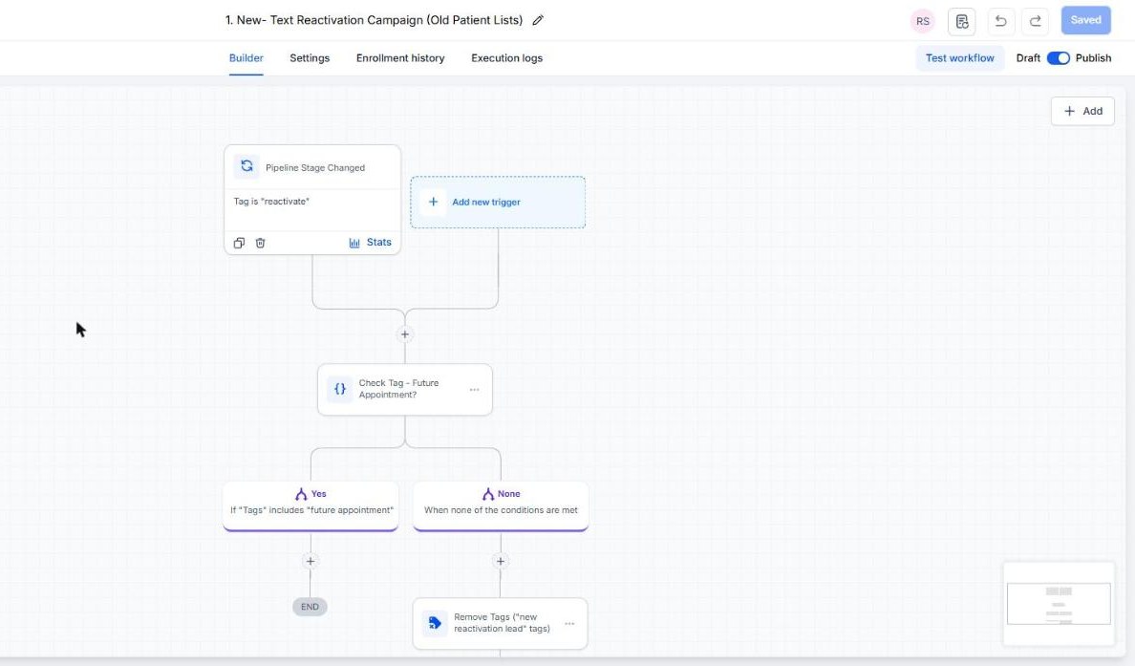Screen dimensions: 1135x666
Task: Open options menu of Check Tag step
Action: pos(474,390)
